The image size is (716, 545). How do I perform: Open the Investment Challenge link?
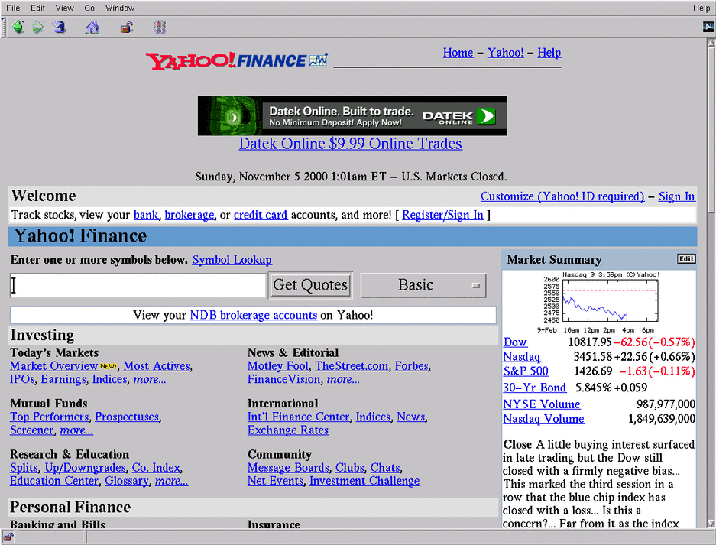pos(364,481)
